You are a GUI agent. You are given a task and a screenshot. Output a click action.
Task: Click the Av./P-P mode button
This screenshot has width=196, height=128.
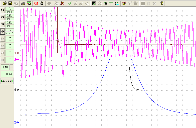pos(7,81)
